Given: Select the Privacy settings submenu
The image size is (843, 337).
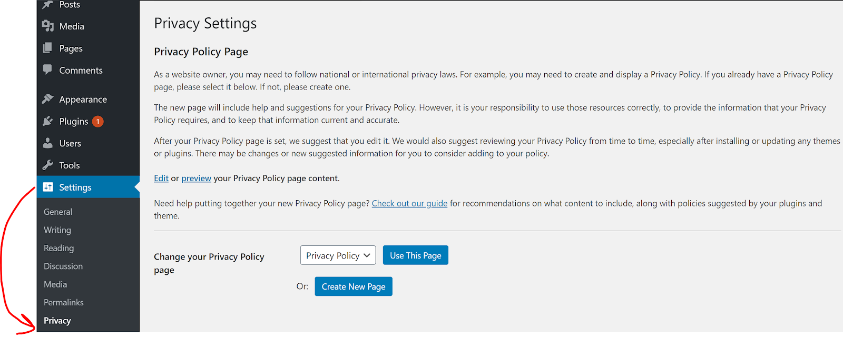Looking at the screenshot, I should (57, 321).
